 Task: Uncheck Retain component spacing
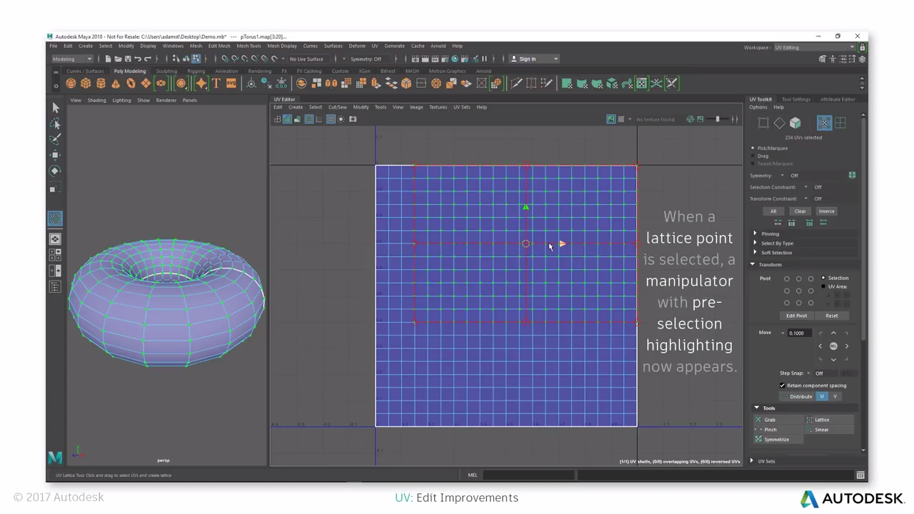tap(782, 385)
